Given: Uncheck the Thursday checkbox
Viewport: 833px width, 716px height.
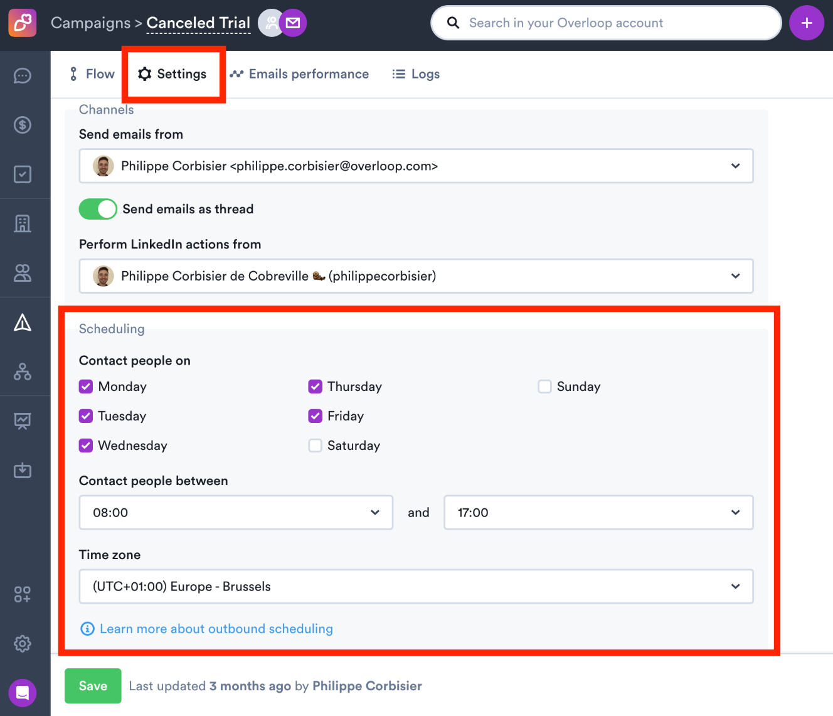Looking at the screenshot, I should click(x=316, y=387).
